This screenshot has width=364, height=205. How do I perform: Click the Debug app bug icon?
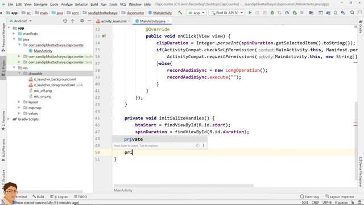point(272,13)
